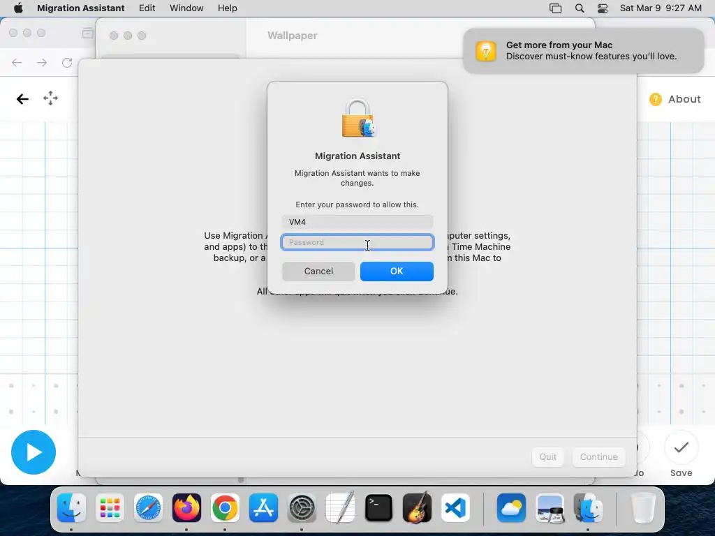This screenshot has width=715, height=536.
Task: Click the VM4 username field
Action: click(x=357, y=222)
